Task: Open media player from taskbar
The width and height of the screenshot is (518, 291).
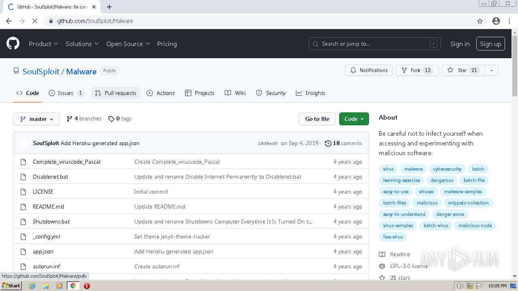Action: pos(59,286)
